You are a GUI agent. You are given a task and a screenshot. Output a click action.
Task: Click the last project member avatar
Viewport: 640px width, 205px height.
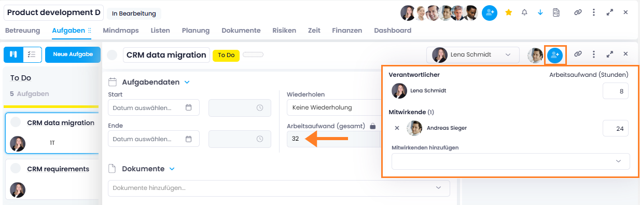(x=471, y=13)
